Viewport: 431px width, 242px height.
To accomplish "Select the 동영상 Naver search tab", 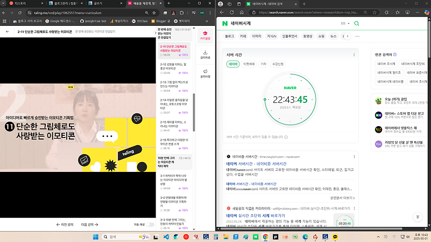I will [x=308, y=36].
